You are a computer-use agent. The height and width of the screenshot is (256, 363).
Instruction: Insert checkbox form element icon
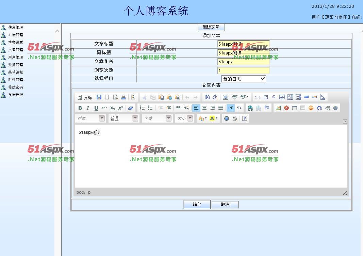[x=266, y=97]
